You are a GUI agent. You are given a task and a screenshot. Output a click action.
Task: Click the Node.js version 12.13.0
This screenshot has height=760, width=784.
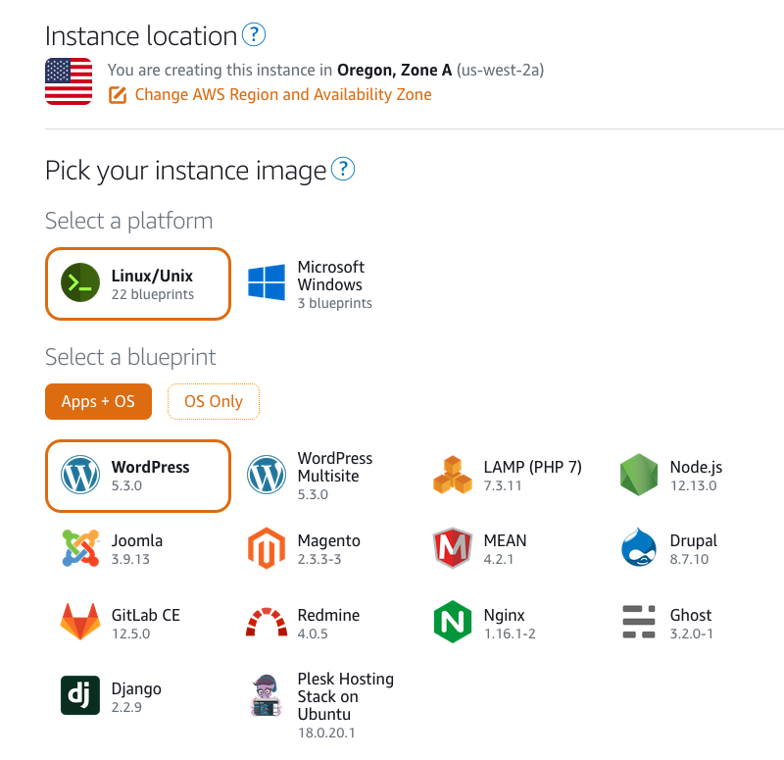693,485
